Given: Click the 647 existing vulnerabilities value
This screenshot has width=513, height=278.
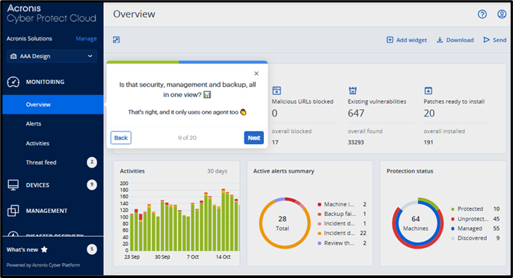Looking at the screenshot, I should click(356, 113).
